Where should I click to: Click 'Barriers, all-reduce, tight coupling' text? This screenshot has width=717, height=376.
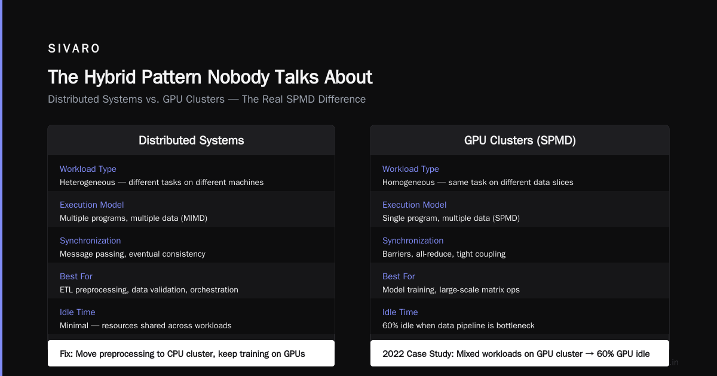point(444,254)
